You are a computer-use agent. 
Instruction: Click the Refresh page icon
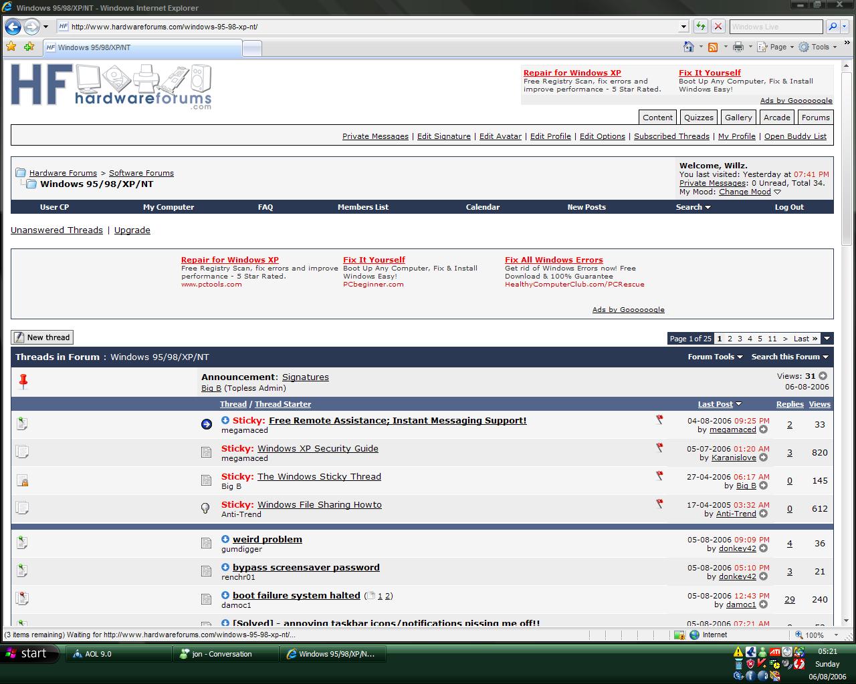700,27
